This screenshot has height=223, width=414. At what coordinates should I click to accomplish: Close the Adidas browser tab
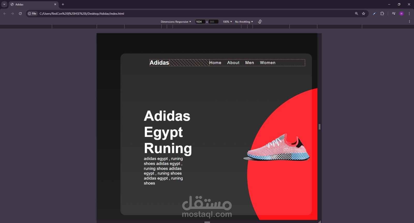pos(55,4)
